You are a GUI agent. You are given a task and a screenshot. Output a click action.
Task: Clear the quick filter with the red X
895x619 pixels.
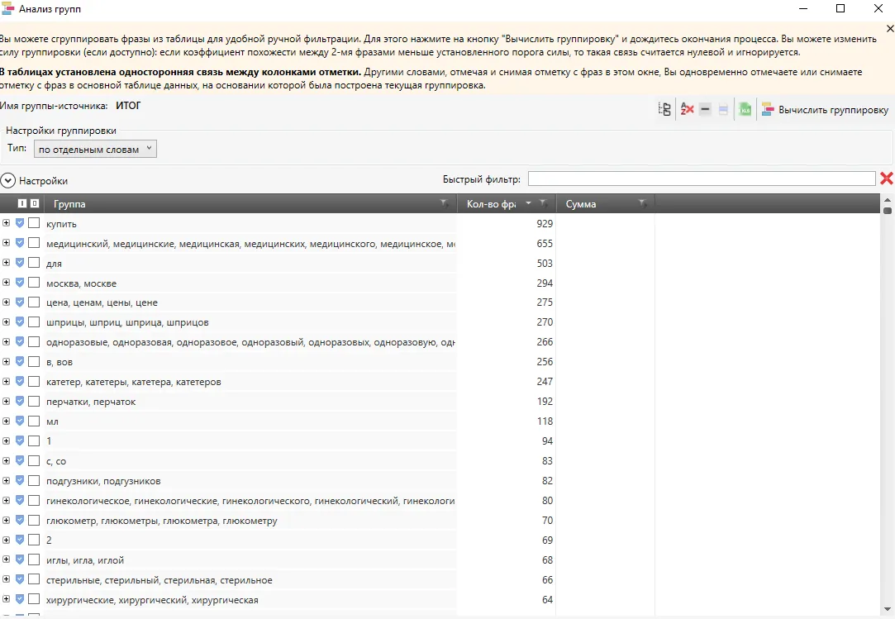[887, 179]
